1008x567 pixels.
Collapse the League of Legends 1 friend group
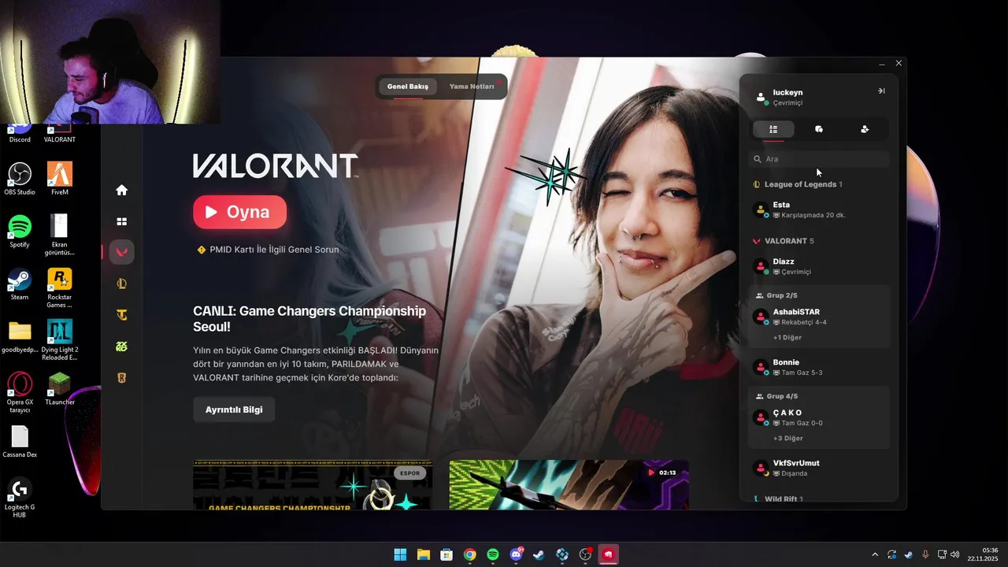[798, 184]
